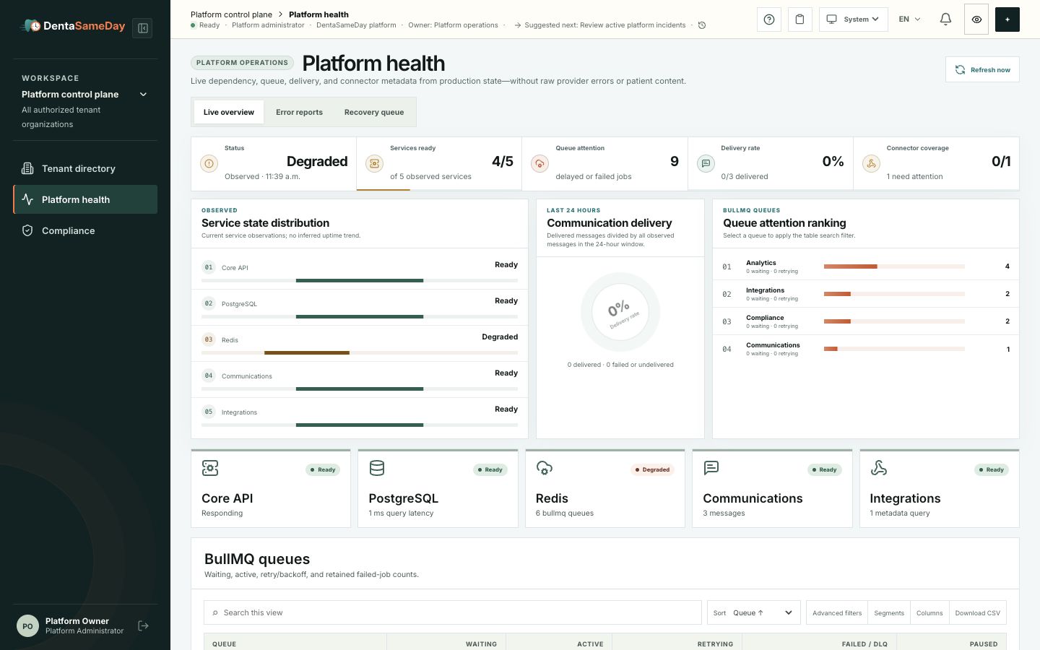The image size is (1040, 650).
Task: Click the plus button in top bar
Action: 1007,19
